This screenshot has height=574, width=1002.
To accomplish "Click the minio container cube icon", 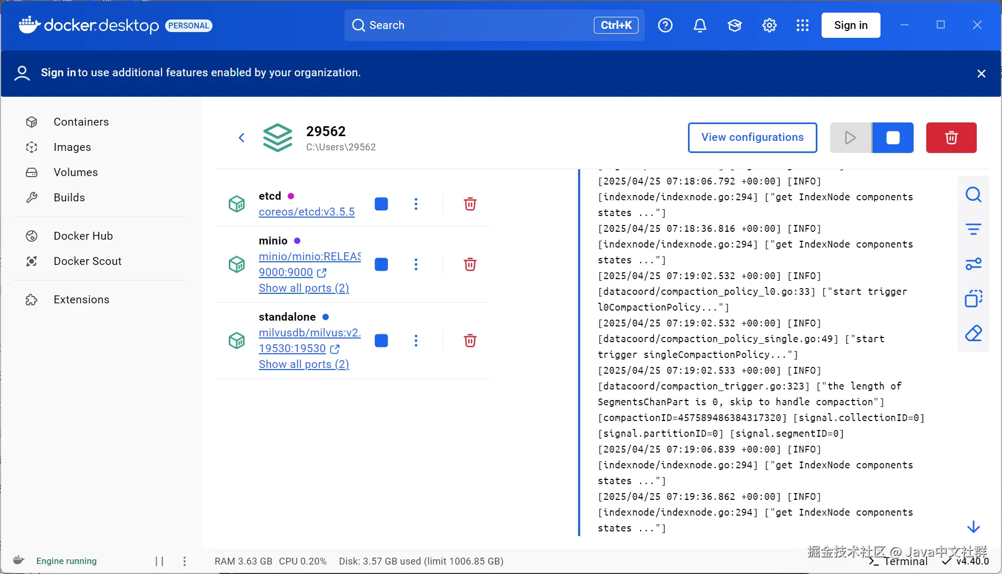I will coord(237,264).
